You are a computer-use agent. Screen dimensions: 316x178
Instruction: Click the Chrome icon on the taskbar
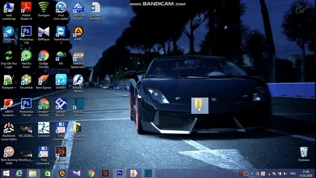point(91,174)
